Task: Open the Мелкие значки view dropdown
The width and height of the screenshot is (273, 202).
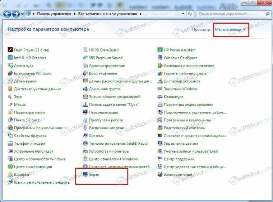Action: click(230, 29)
